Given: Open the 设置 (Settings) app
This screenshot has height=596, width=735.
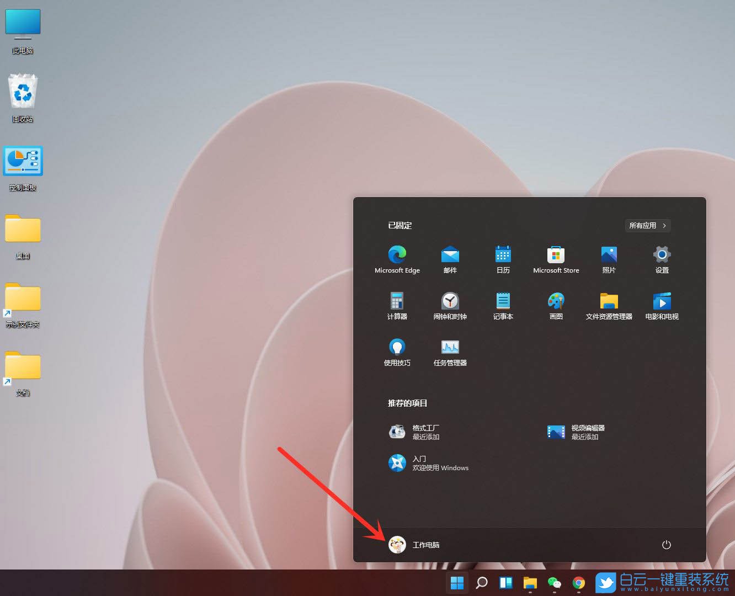Looking at the screenshot, I should click(661, 259).
